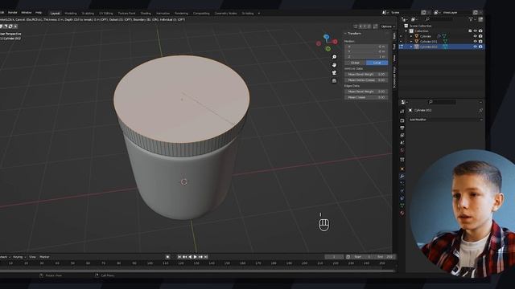Open the Options dropdown in viewport header
Image resolution: width=515 pixels, height=289 pixels.
(x=388, y=26)
